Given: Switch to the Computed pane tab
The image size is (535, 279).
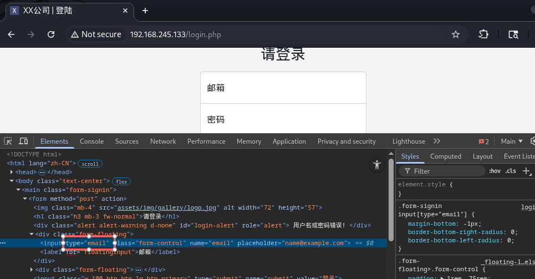Looking at the screenshot, I should pos(446,156).
